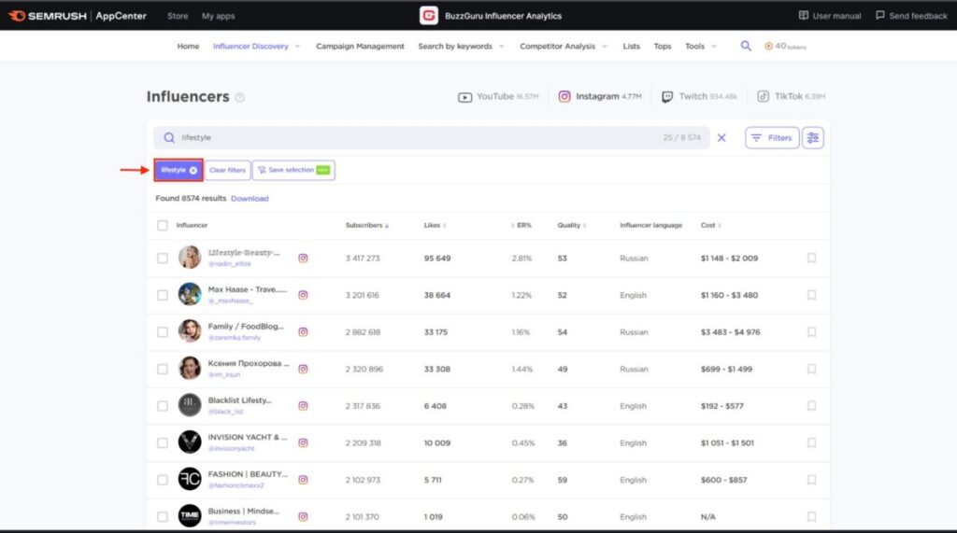The height and width of the screenshot is (533, 957).
Task: Bookmark the Business | Mindse row
Action: click(x=812, y=516)
